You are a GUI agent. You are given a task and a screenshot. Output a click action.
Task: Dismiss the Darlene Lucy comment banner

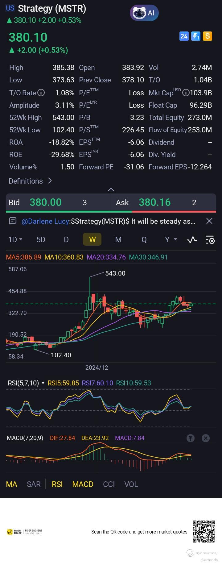point(209,221)
